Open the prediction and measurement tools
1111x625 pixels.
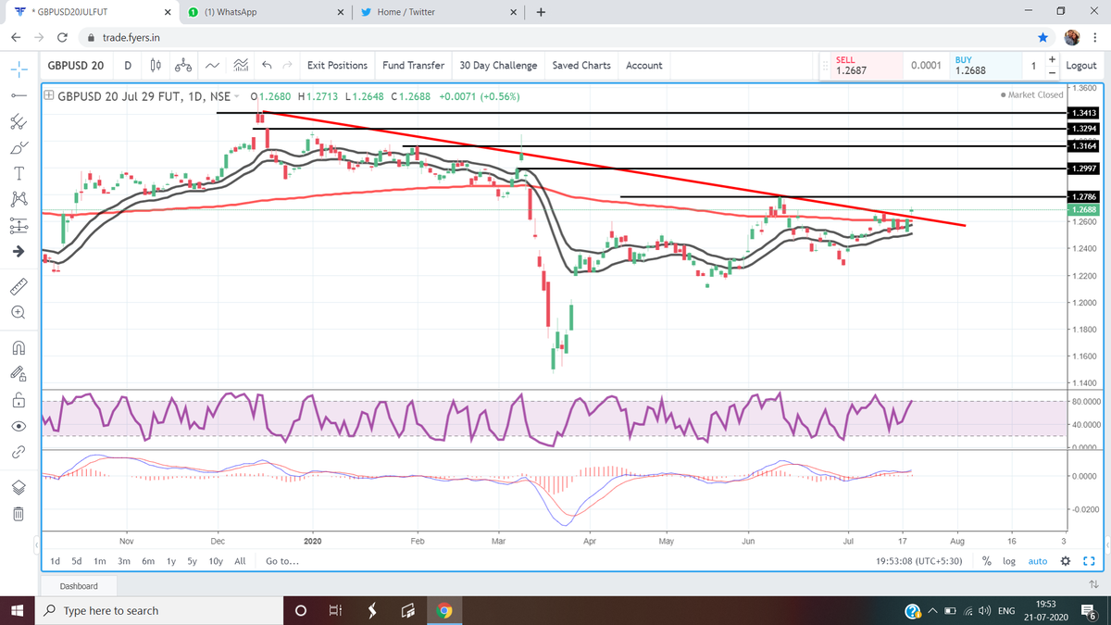(x=18, y=225)
